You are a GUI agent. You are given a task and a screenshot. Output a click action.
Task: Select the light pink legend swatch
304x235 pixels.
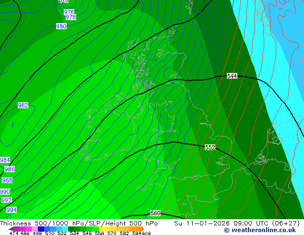pos(35,229)
